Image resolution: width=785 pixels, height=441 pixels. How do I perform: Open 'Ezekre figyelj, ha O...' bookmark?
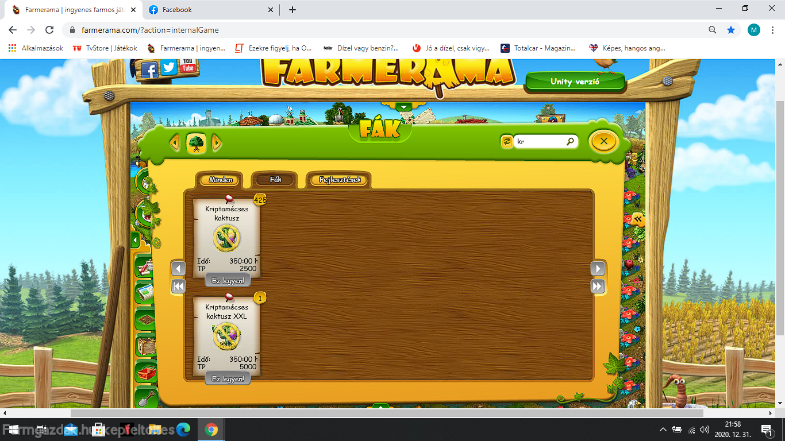click(x=274, y=48)
